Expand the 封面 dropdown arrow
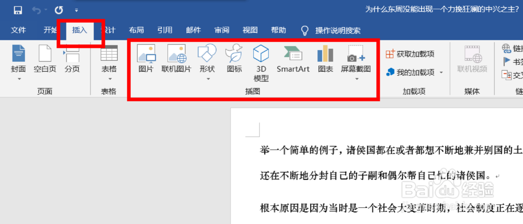 [x=19, y=79]
